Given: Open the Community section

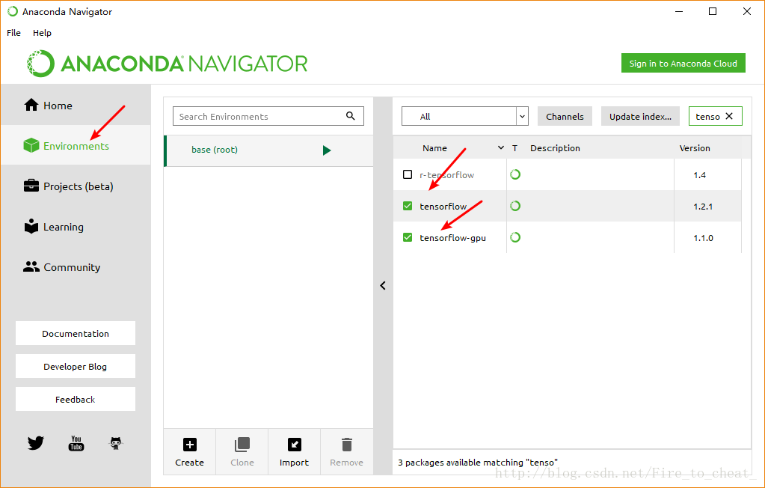Looking at the screenshot, I should pos(76,267).
